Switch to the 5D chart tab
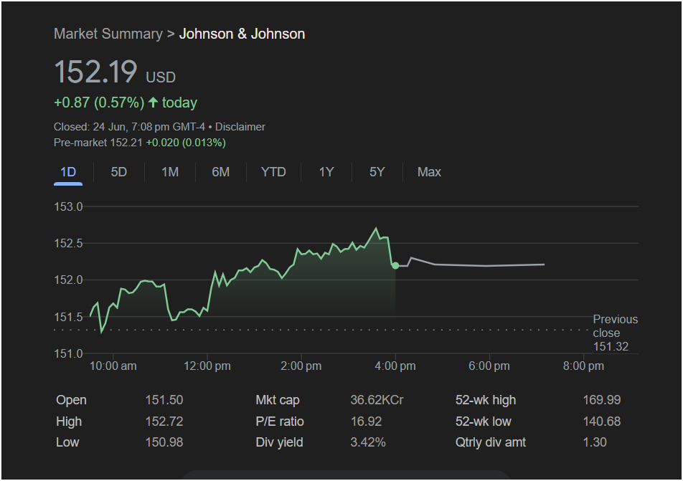 (119, 172)
